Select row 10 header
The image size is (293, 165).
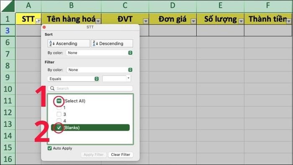click(x=8, y=89)
